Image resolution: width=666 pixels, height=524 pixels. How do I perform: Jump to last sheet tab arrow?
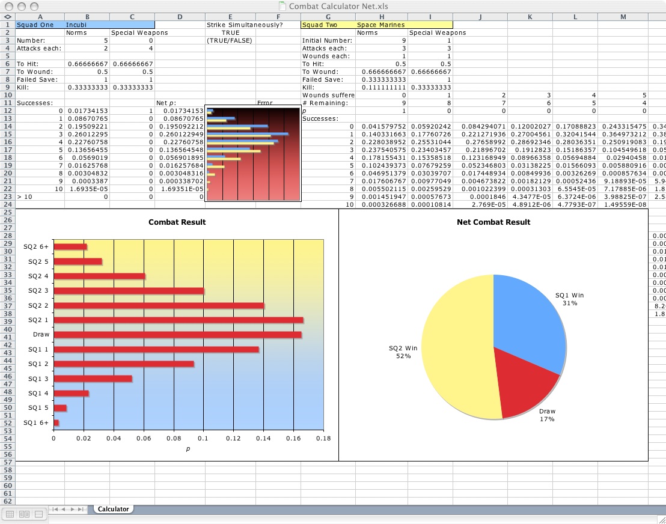[81, 509]
